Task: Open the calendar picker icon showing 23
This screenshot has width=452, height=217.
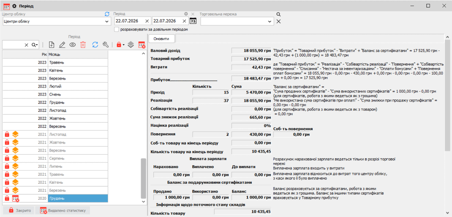Action: [x=193, y=21]
